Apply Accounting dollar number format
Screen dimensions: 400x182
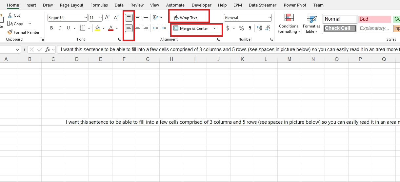click(x=228, y=28)
